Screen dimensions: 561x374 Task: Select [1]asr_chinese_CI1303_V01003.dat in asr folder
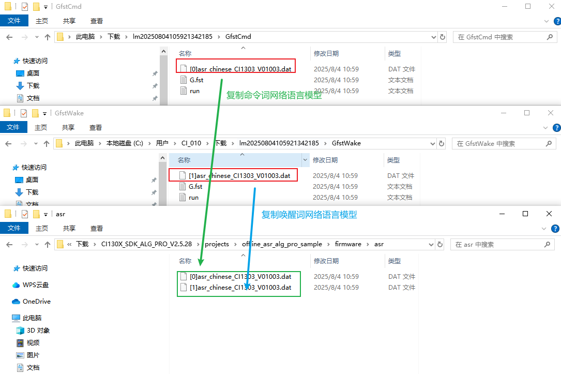coord(240,287)
